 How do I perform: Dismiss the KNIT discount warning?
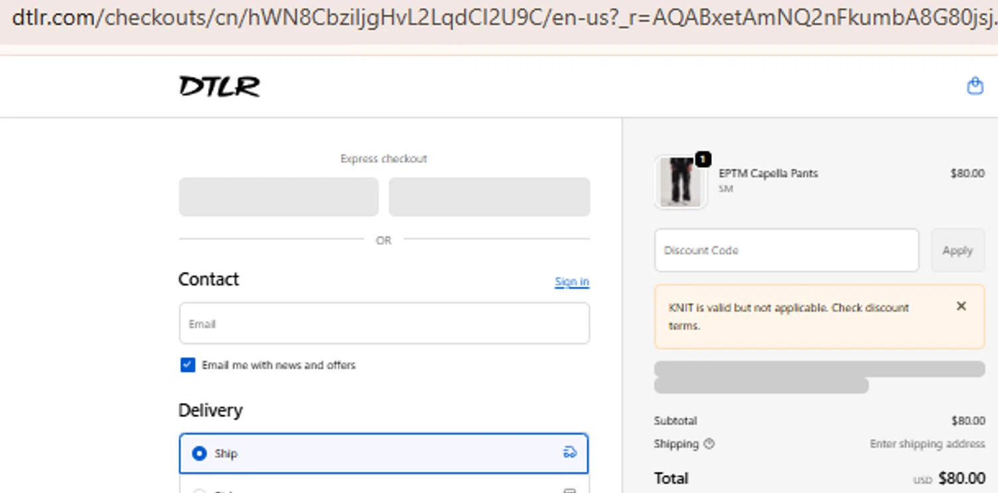(x=961, y=306)
